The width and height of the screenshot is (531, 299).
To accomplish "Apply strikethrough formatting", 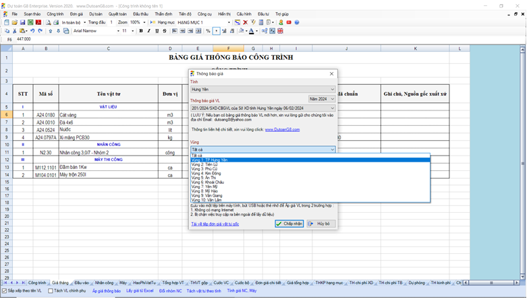I will 165,31.
